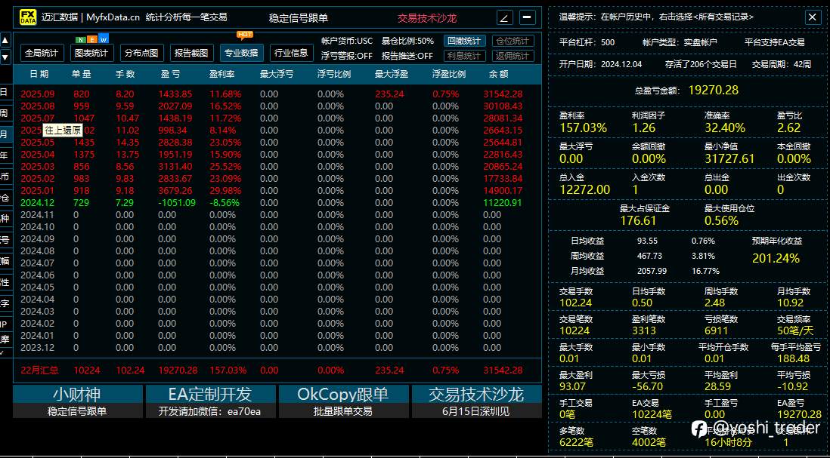Click the 201.24% expected annual return

click(x=776, y=258)
